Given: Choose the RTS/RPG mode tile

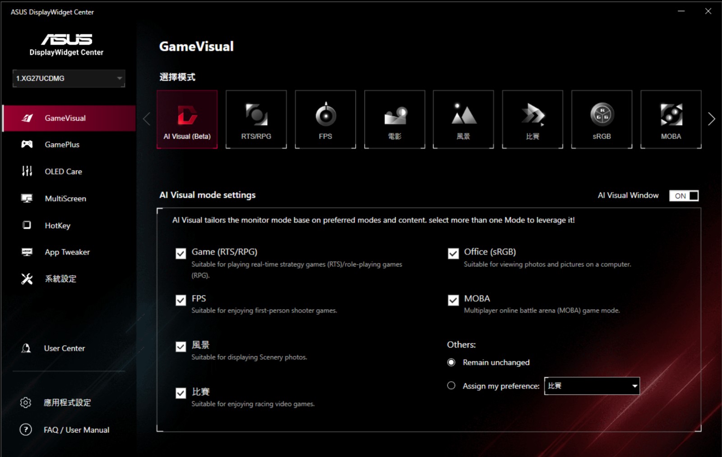Looking at the screenshot, I should [256, 119].
